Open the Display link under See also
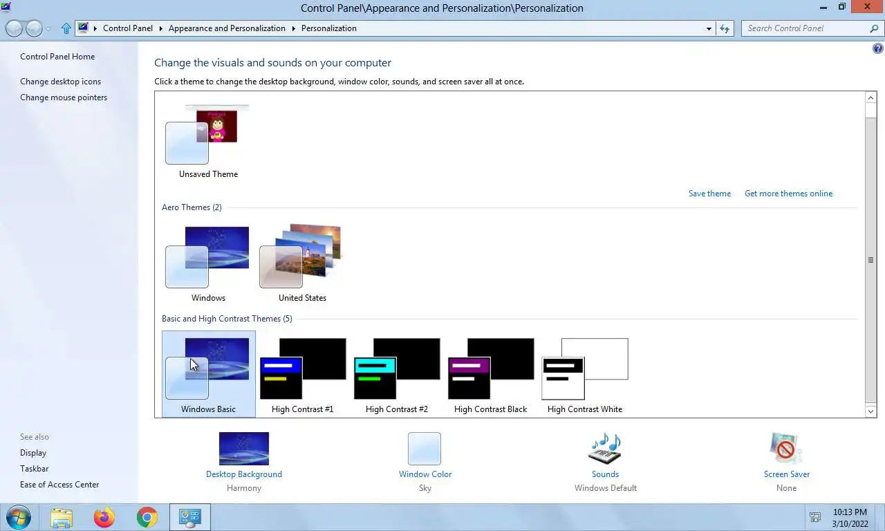 point(33,453)
